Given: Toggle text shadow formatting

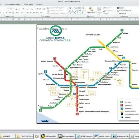Looking at the screenshot, I should [6, 13].
